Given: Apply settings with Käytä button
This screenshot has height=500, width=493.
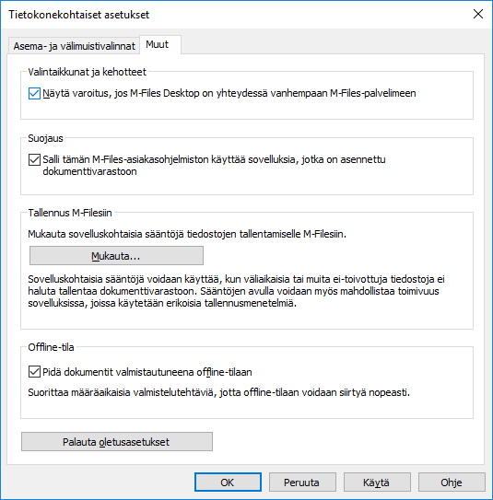Looking at the screenshot, I should (377, 483).
